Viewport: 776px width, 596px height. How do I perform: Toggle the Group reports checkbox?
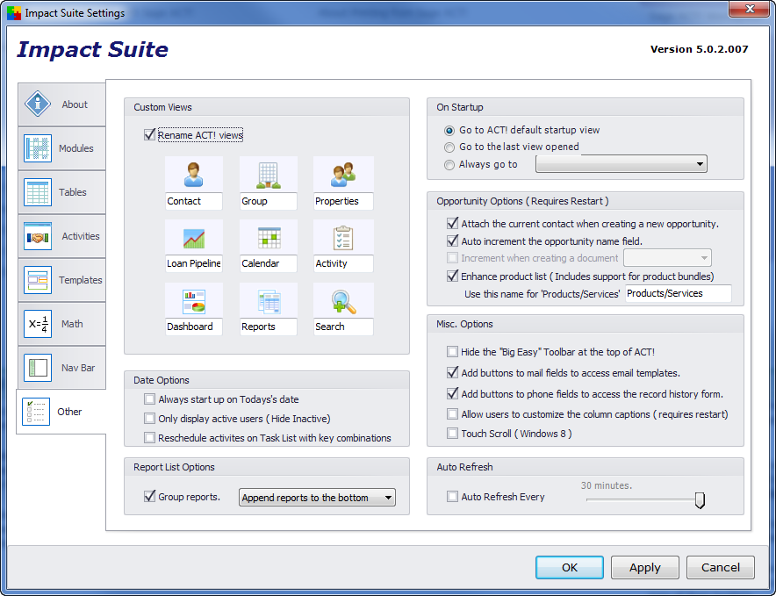(x=149, y=496)
